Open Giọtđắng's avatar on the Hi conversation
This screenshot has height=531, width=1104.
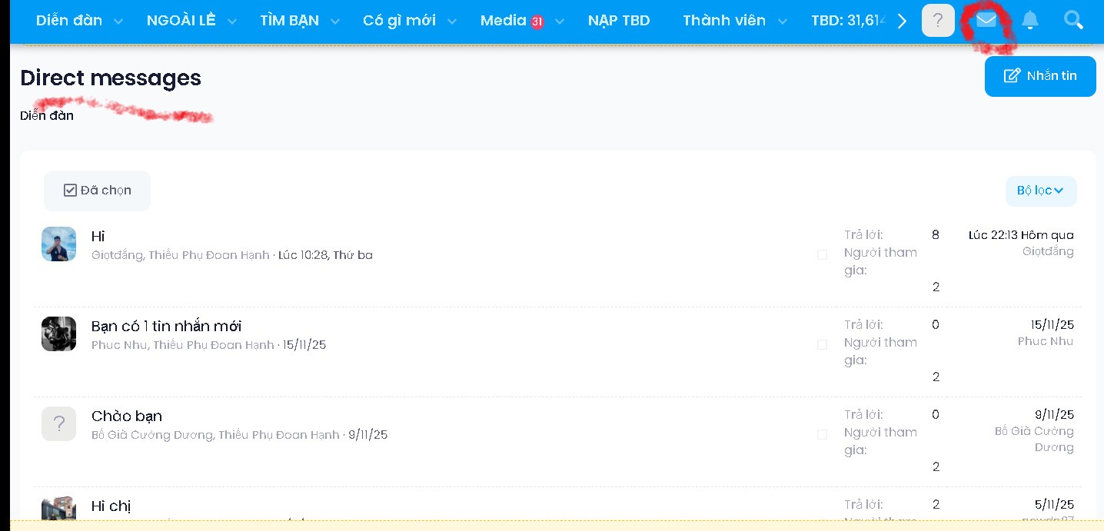(x=58, y=244)
